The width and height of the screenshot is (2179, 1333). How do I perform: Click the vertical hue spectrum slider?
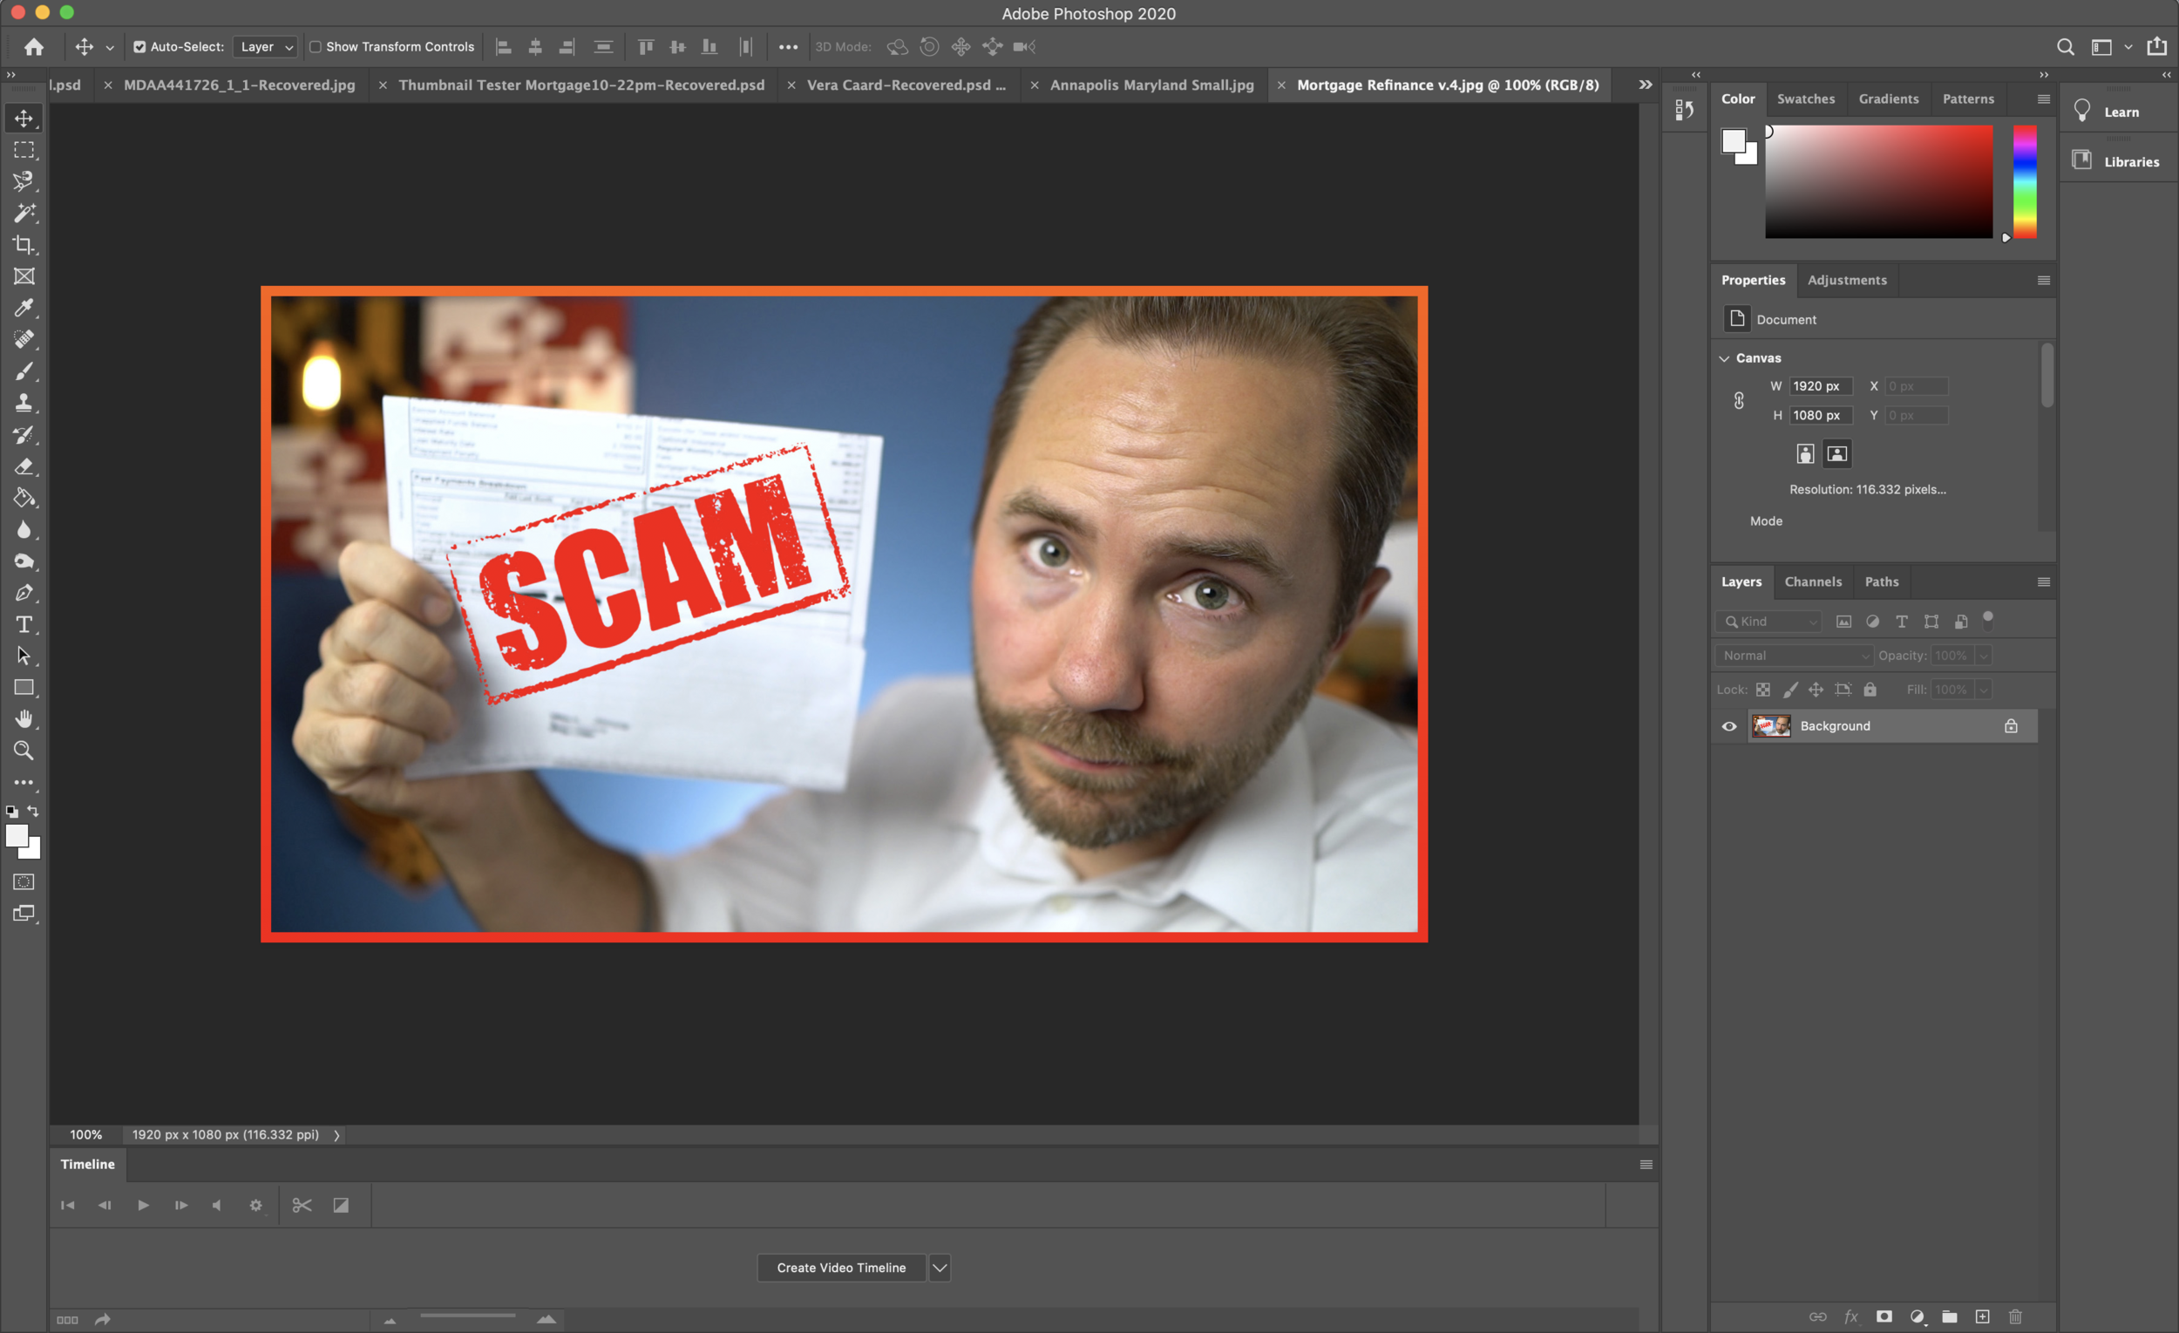tap(2024, 181)
